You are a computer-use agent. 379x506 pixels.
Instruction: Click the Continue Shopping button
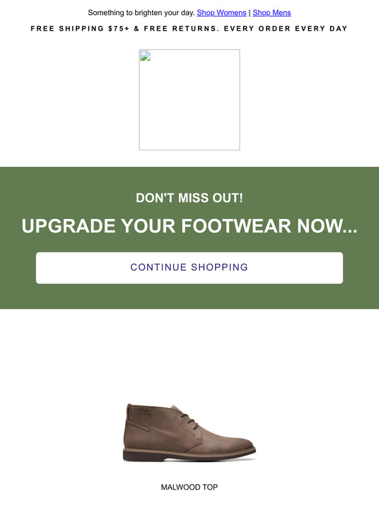coord(189,268)
